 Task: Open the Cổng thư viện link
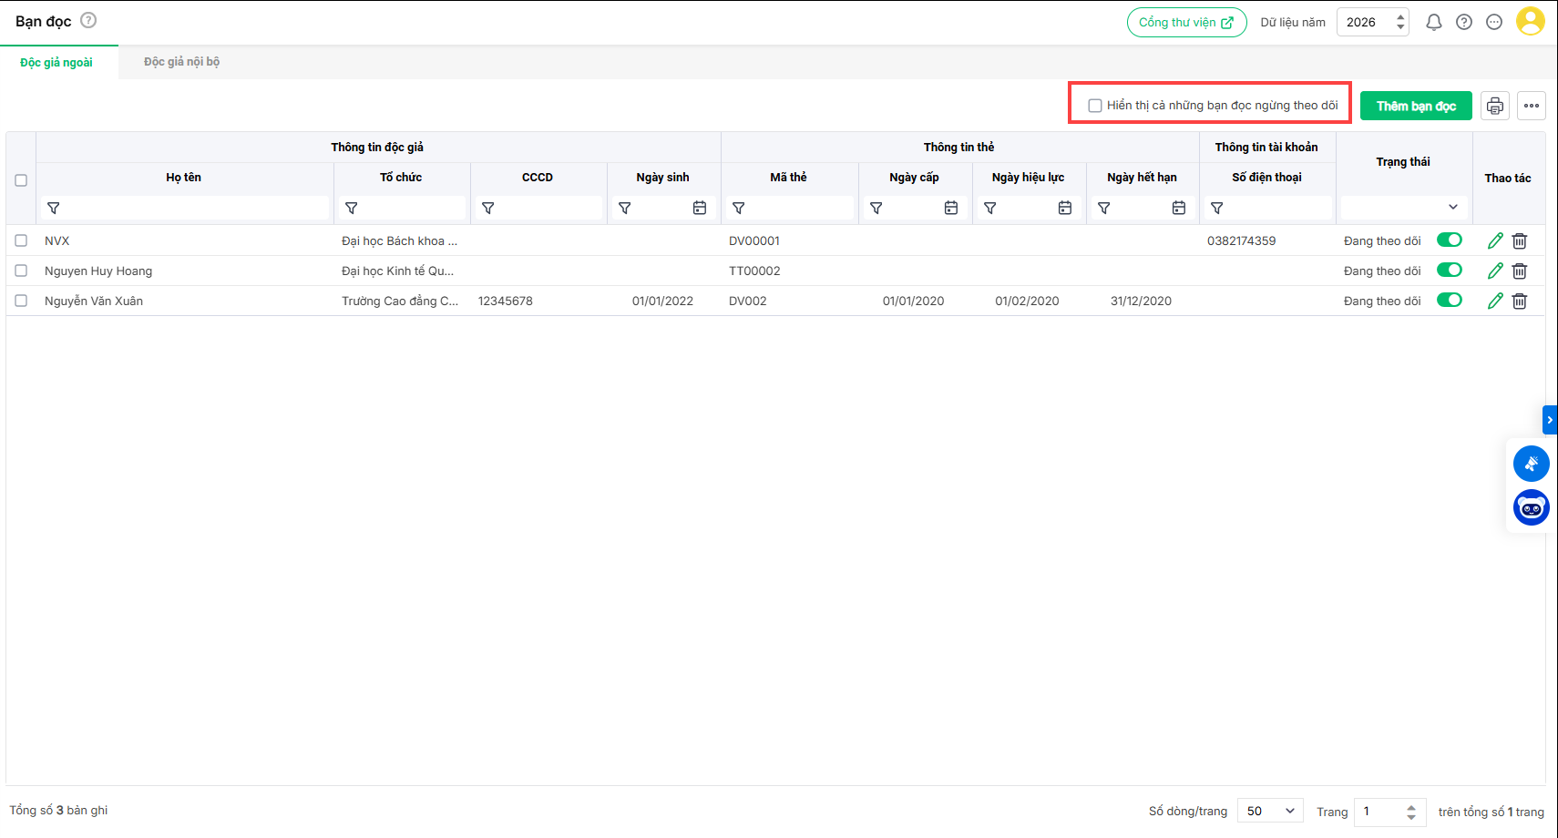point(1186,23)
